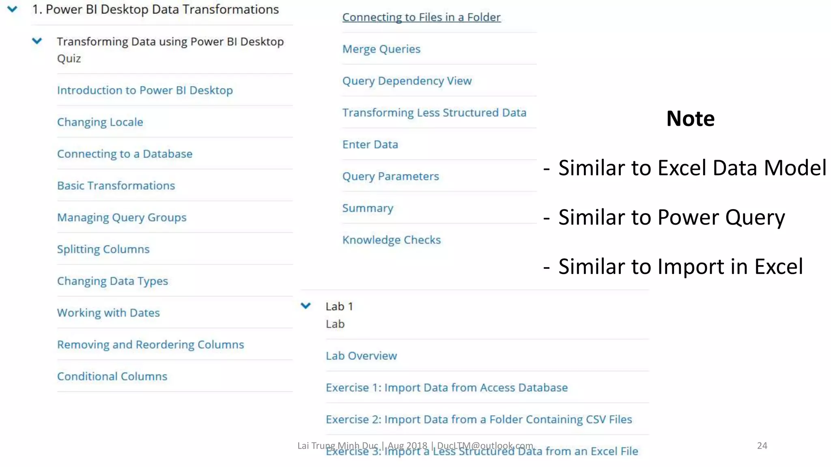
Task: Select the Merge Queries link
Action: coord(381,49)
